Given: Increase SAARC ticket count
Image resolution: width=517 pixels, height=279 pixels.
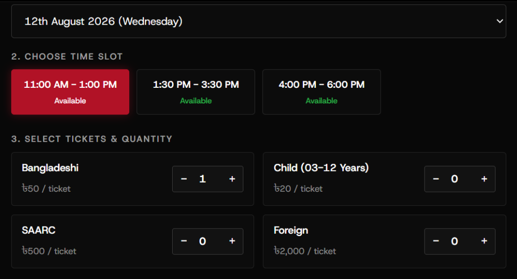Looking at the screenshot, I should [232, 241].
